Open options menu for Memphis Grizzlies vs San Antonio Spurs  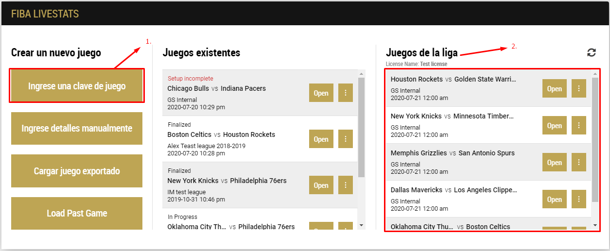coord(578,163)
